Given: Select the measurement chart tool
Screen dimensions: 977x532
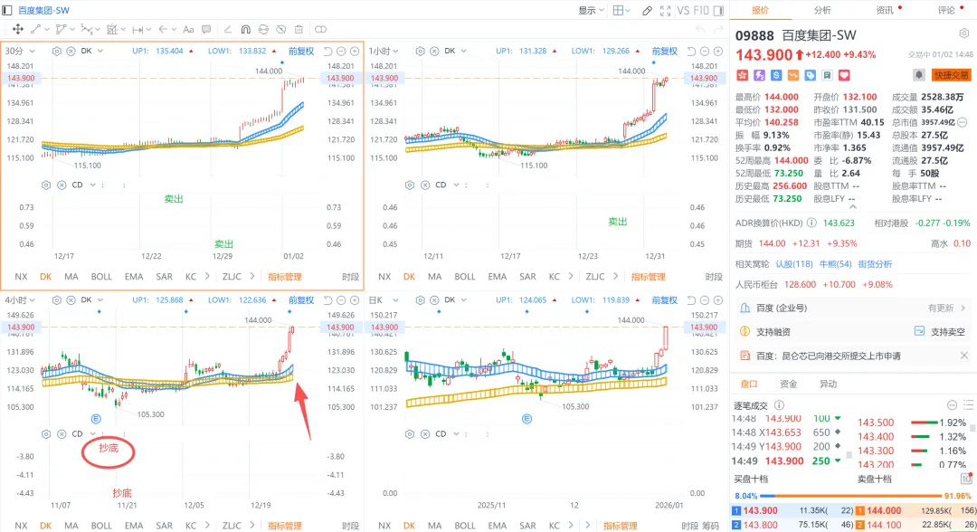Looking at the screenshot, I should tap(112, 29).
